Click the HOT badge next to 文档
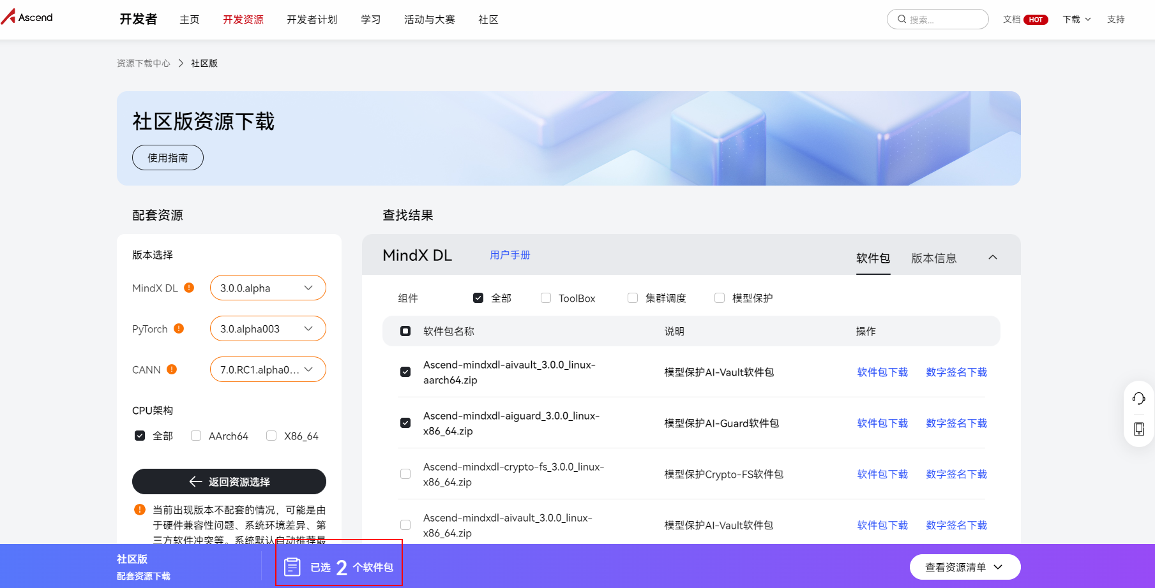 [x=1036, y=20]
